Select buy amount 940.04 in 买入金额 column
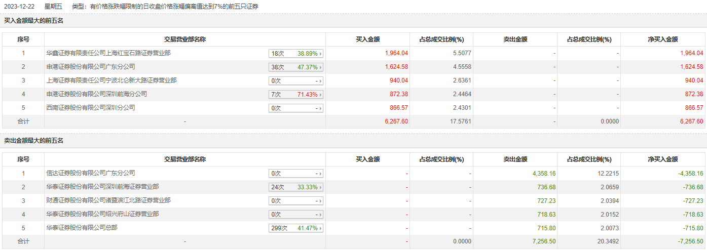The height and width of the screenshot is (250, 707). [x=398, y=80]
